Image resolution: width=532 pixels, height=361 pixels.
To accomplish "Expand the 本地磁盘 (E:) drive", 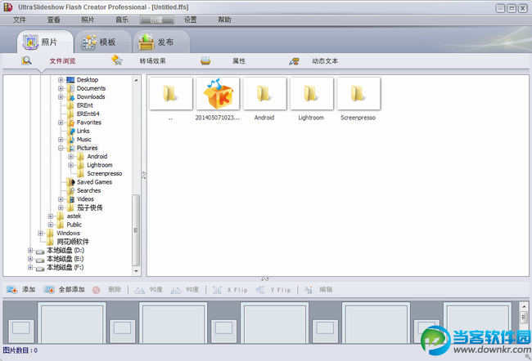I will pyautogui.click(x=30, y=259).
